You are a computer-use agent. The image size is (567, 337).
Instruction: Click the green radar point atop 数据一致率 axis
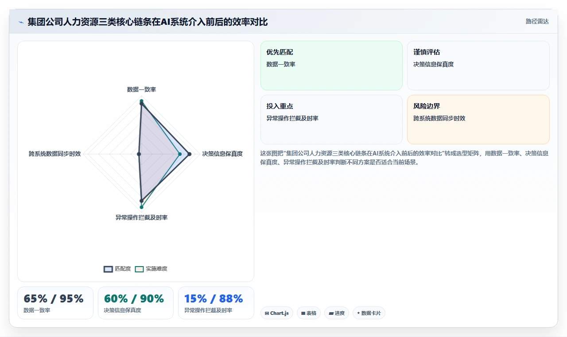click(141, 101)
